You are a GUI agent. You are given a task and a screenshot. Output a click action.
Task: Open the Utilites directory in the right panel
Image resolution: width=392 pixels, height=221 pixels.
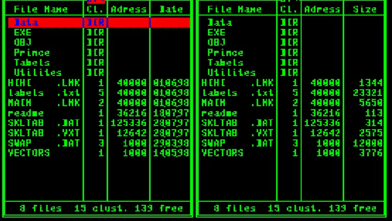(231, 73)
